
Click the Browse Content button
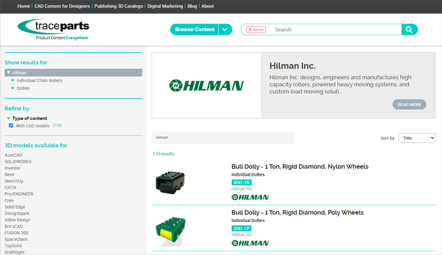point(194,29)
